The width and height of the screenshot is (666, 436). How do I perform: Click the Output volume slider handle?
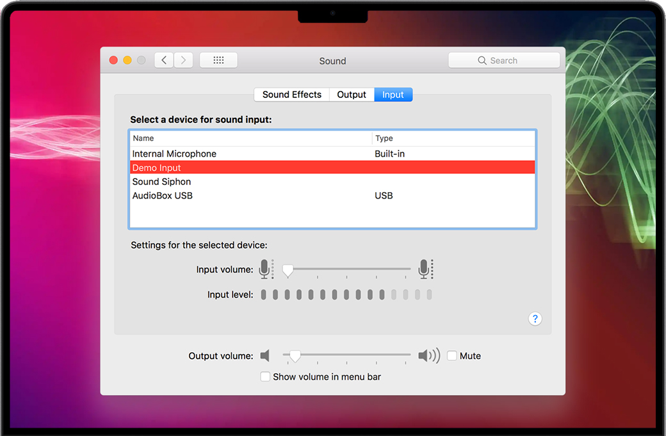[295, 356]
